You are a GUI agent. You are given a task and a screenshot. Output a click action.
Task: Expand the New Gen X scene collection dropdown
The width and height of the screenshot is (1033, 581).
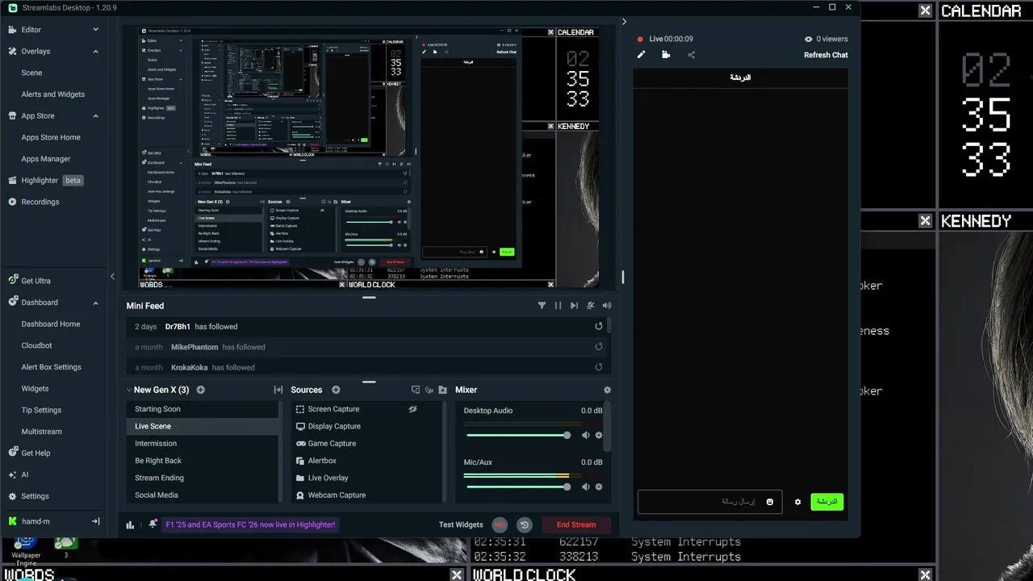click(x=129, y=390)
